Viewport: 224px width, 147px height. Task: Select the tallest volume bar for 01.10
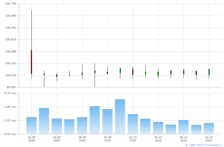(x=120, y=116)
